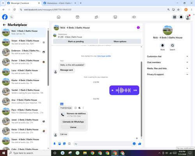Click the Windows taskbar search box
Screen dimensions: 195x156
[x=29, y=153]
